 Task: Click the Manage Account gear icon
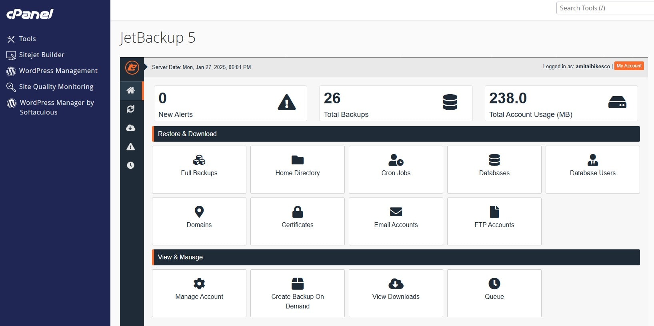coord(199,284)
